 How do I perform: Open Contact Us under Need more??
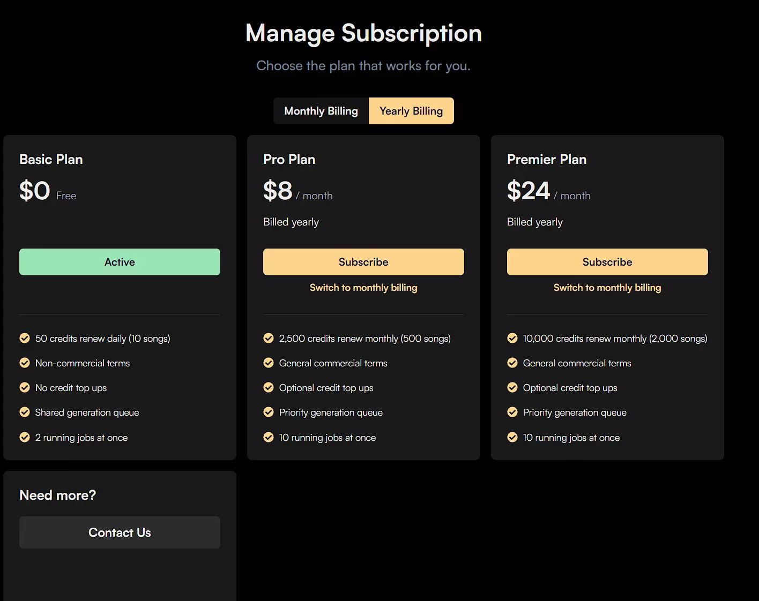click(x=120, y=532)
